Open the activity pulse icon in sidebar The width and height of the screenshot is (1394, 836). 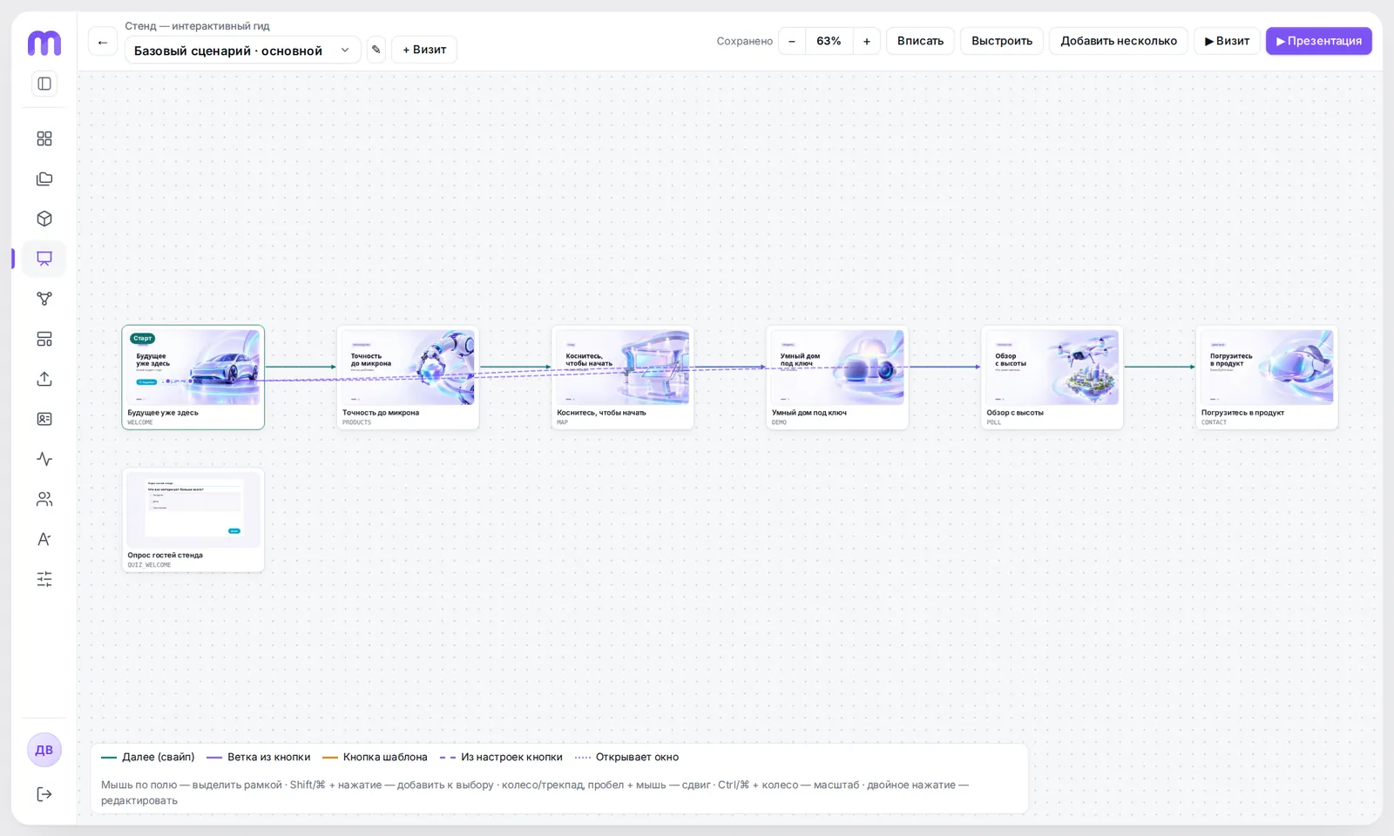(44, 459)
